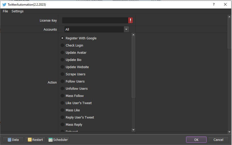Focus the License Key input field
The width and height of the screenshot is (232, 145).
click(x=95, y=20)
